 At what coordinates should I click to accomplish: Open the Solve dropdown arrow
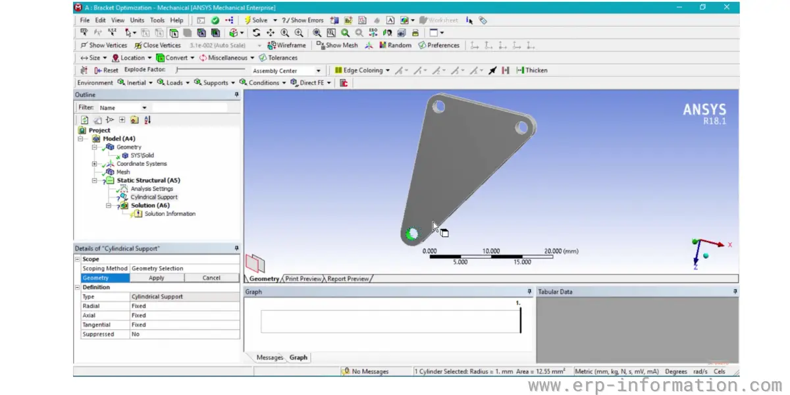(275, 20)
